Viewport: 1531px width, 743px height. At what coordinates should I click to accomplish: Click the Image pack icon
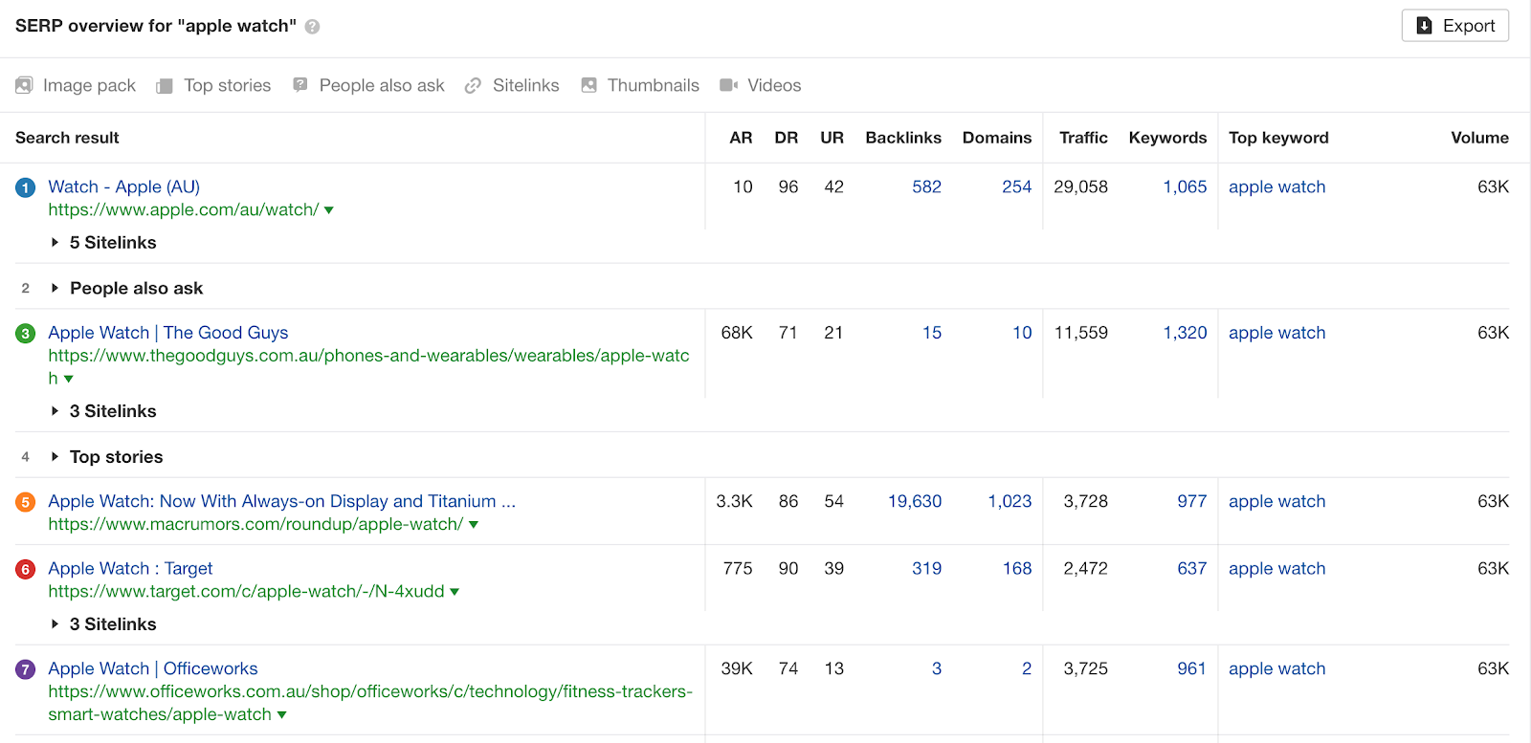(x=25, y=85)
